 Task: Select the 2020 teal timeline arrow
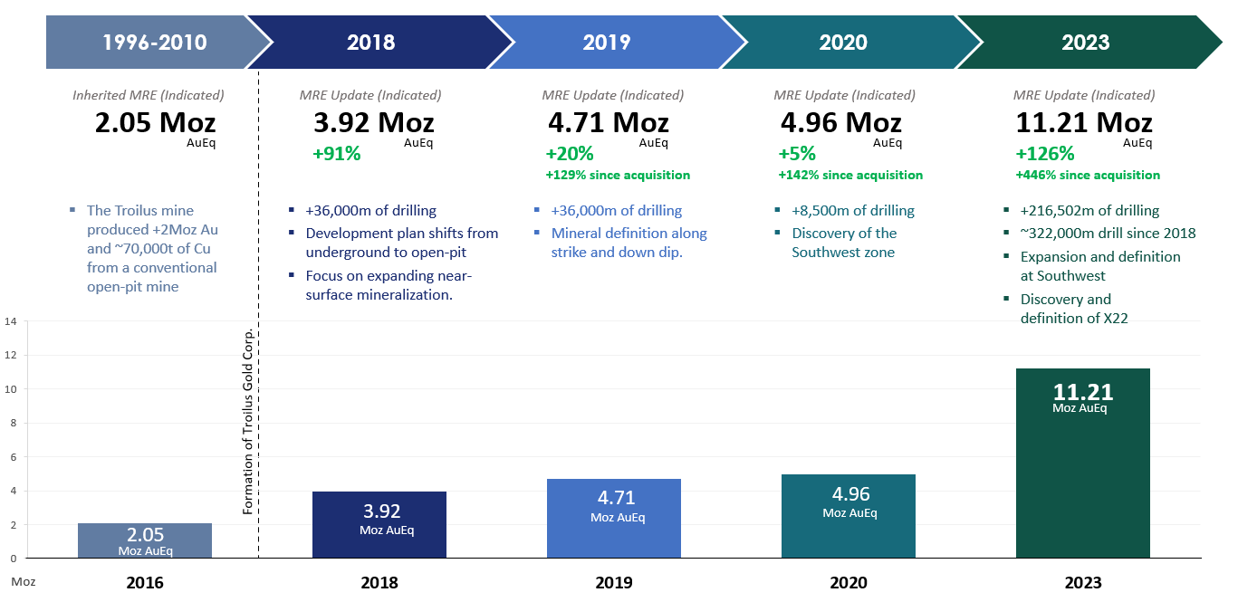(842, 43)
